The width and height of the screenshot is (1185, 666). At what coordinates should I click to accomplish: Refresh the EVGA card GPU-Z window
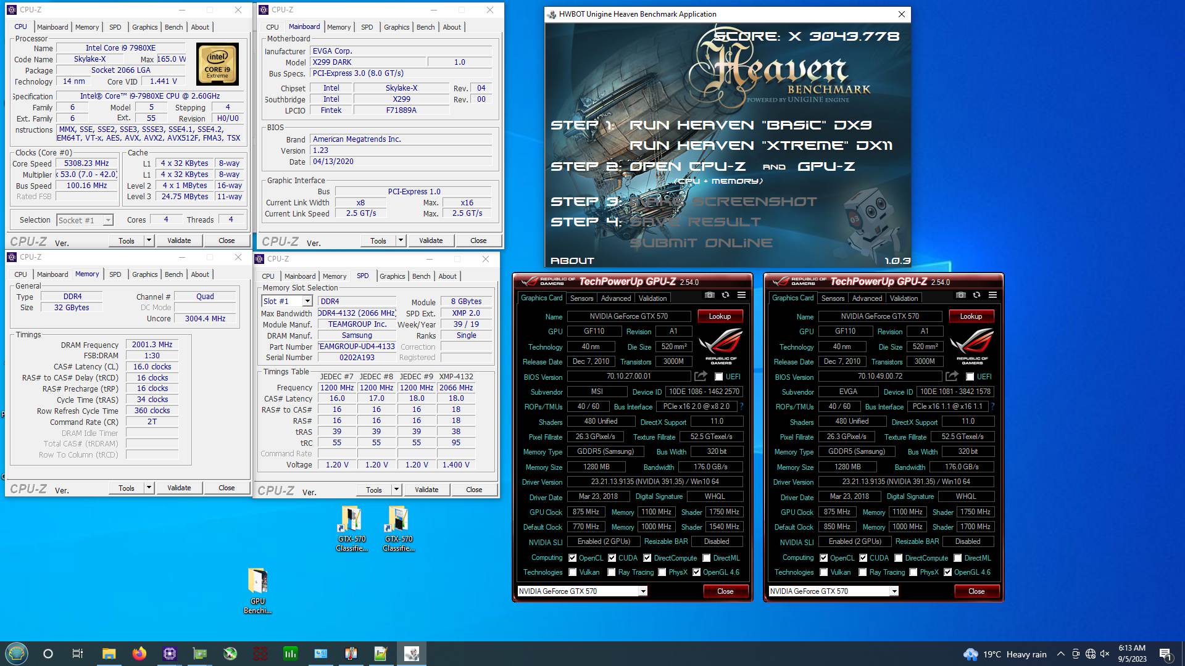976,295
